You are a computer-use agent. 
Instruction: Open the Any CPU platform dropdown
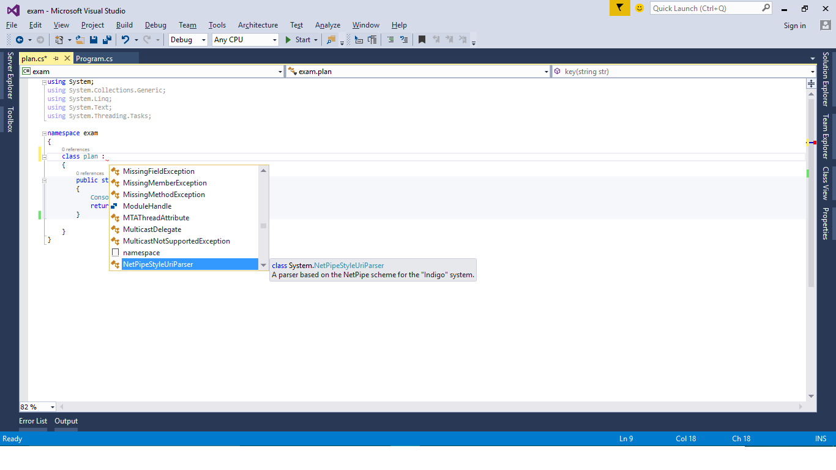click(245, 40)
